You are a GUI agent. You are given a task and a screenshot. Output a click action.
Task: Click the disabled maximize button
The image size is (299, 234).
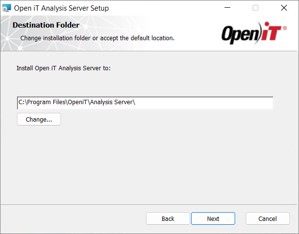[x=255, y=8]
